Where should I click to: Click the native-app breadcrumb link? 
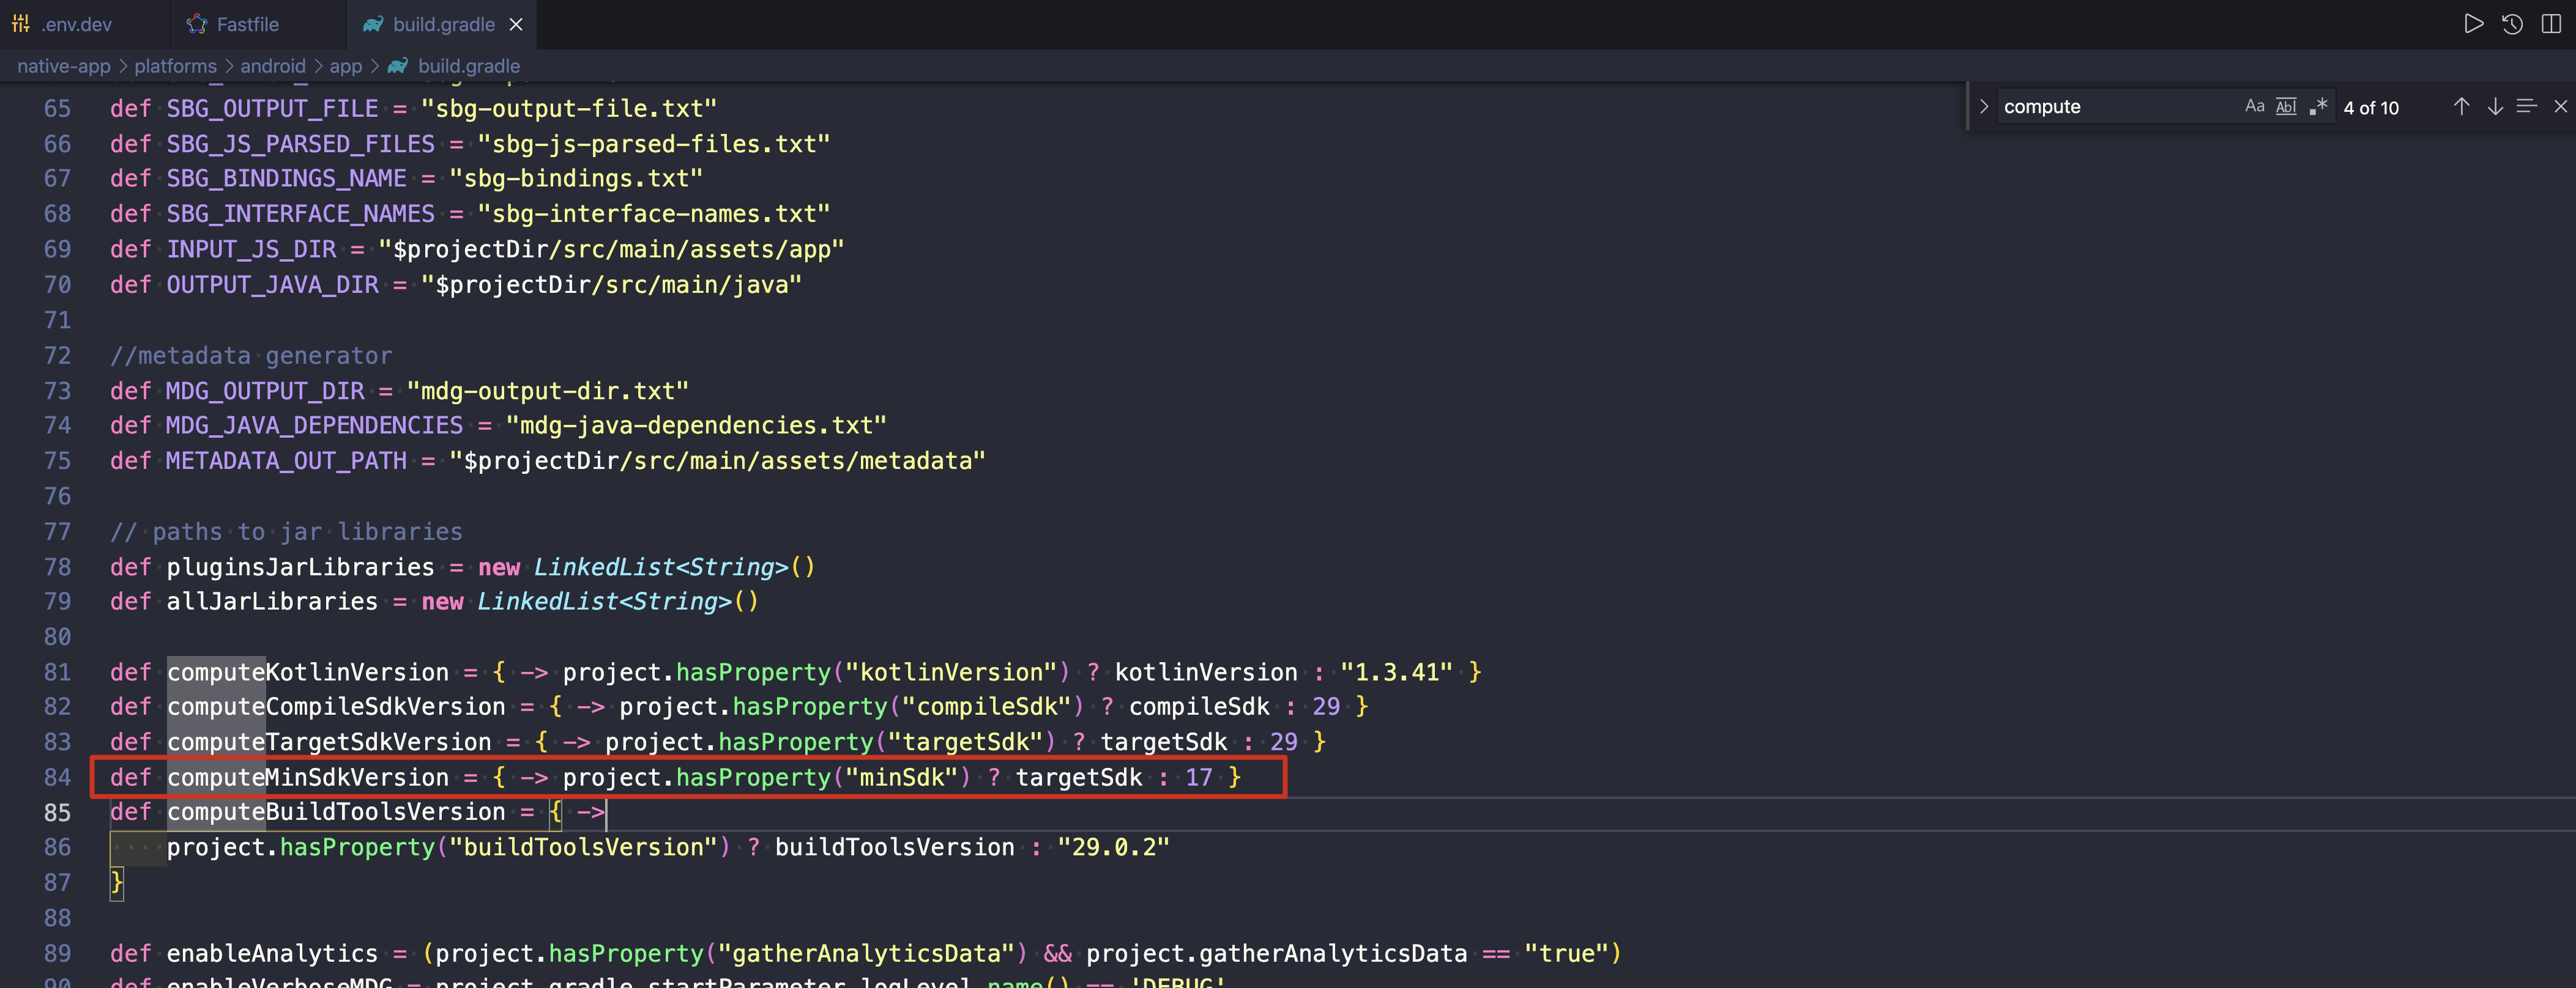64,66
